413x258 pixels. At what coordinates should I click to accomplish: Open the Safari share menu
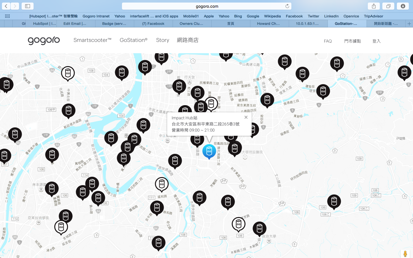(x=374, y=6)
